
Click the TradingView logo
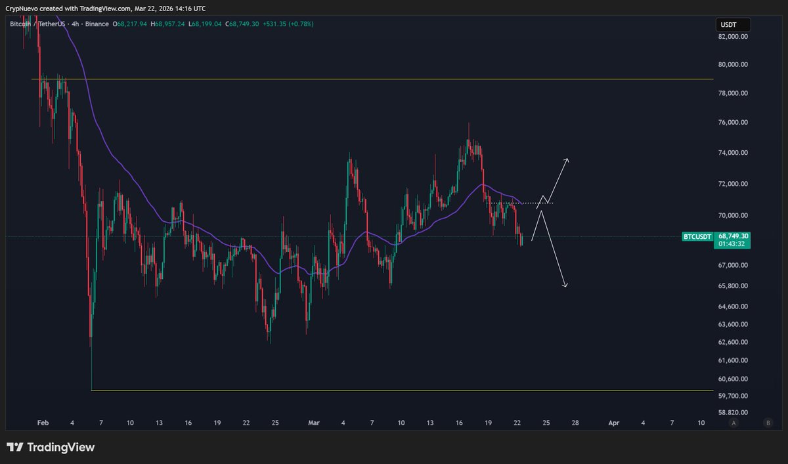coord(51,448)
